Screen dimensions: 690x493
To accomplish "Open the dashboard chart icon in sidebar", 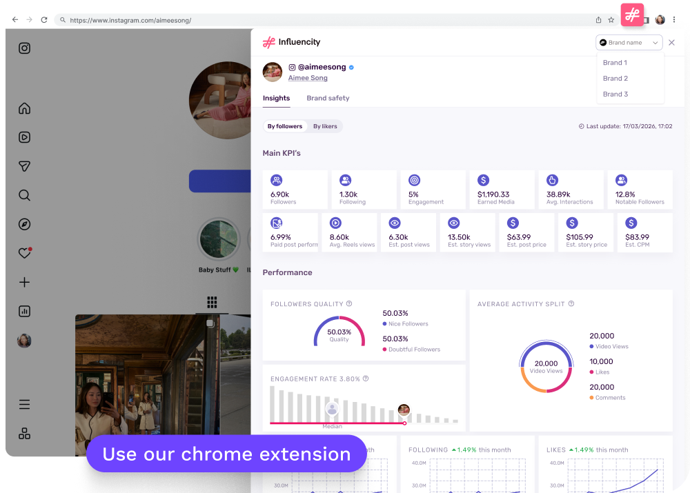I will [25, 312].
